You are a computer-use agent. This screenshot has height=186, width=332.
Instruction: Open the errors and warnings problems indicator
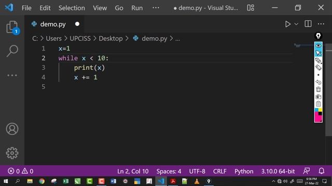(21, 171)
